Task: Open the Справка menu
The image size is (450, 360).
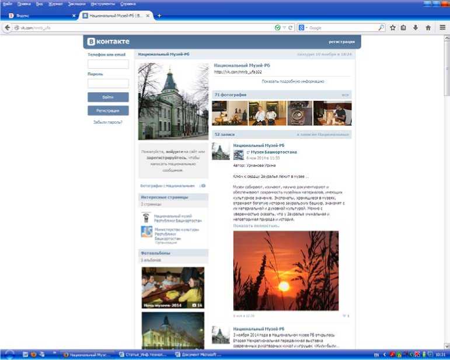Action: pyautogui.click(x=128, y=4)
